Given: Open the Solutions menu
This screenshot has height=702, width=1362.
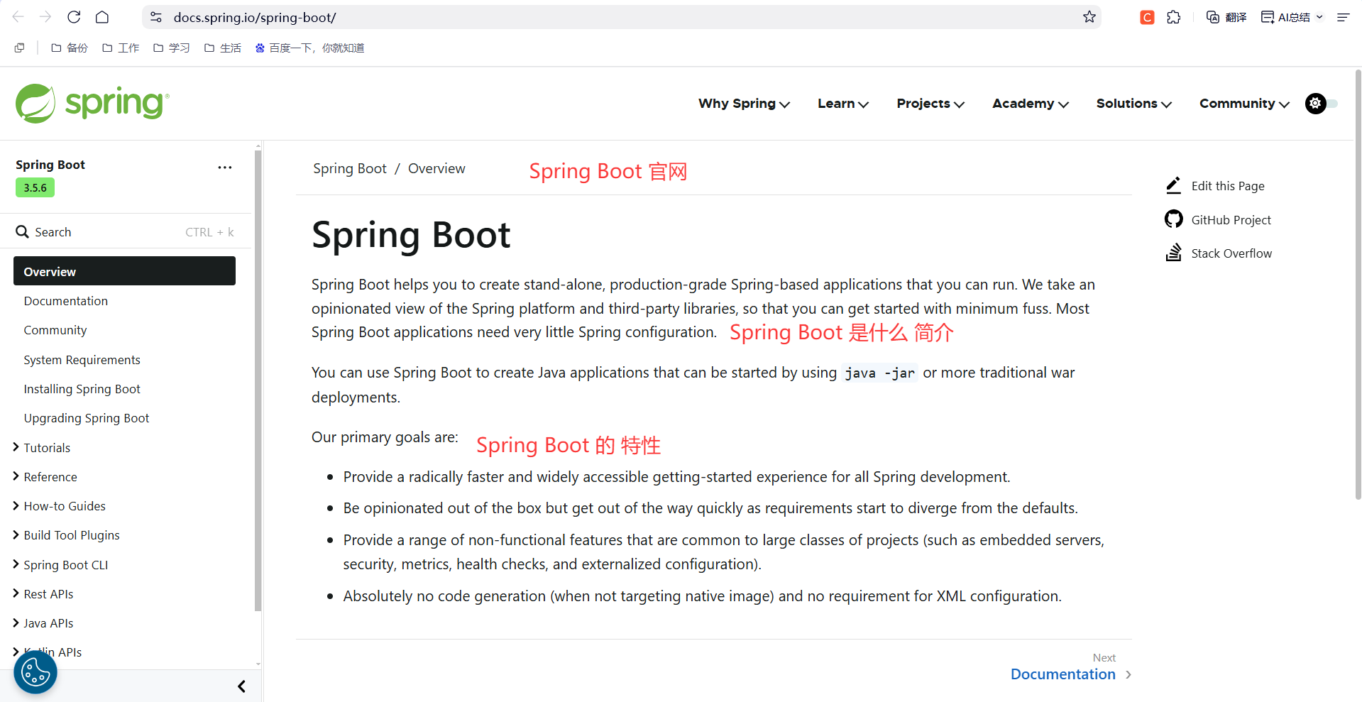Looking at the screenshot, I should pyautogui.click(x=1134, y=104).
